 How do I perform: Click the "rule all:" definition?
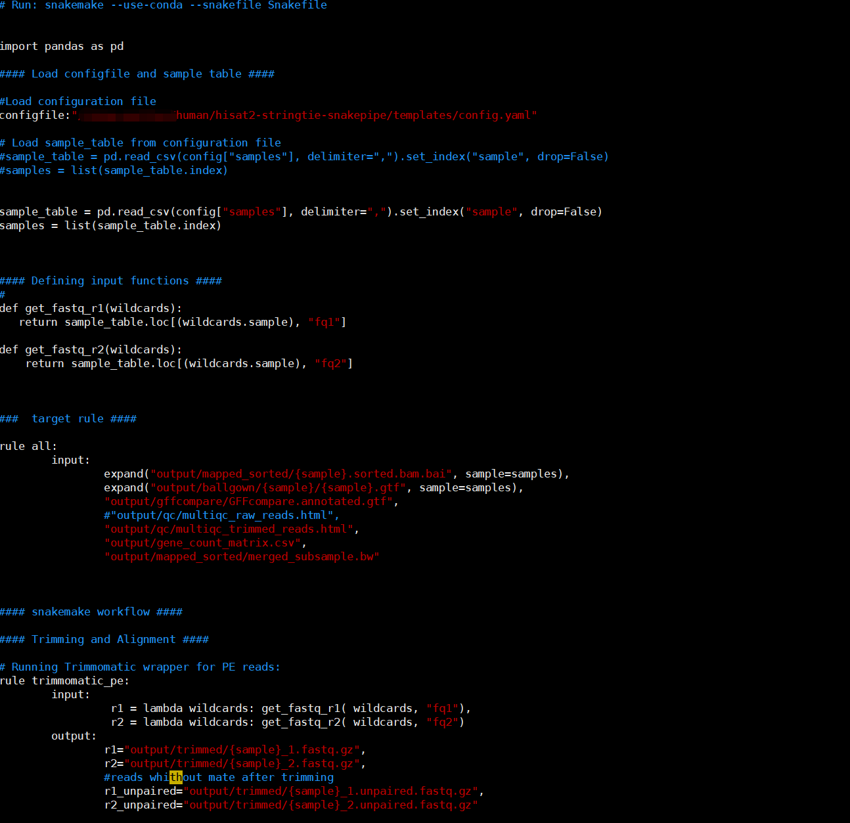[x=28, y=446]
